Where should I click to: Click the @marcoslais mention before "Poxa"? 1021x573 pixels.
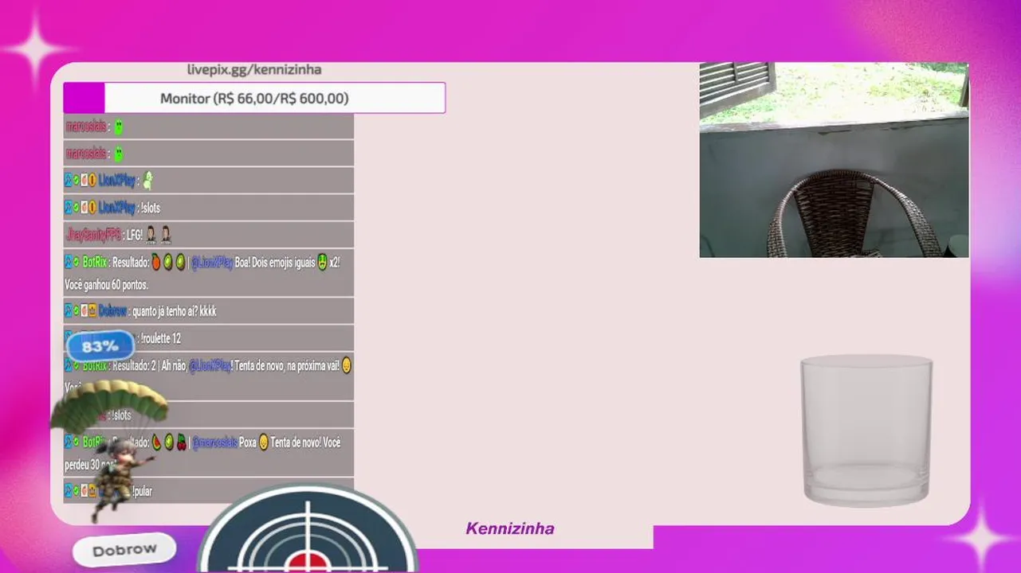(215, 442)
